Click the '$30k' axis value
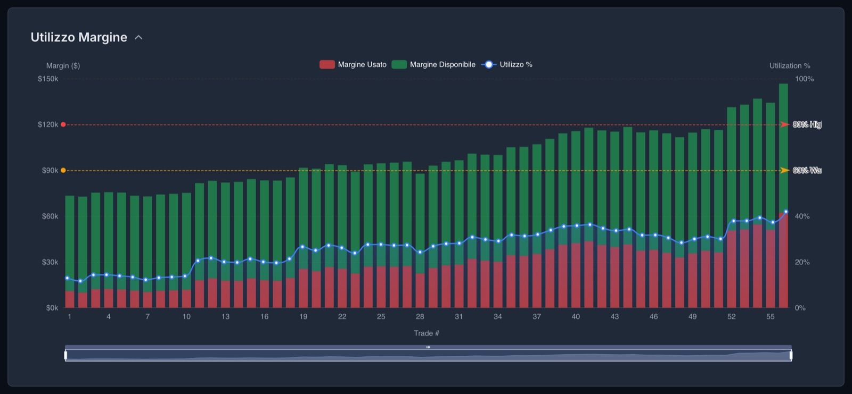Image resolution: width=852 pixels, height=394 pixels. [x=50, y=262]
